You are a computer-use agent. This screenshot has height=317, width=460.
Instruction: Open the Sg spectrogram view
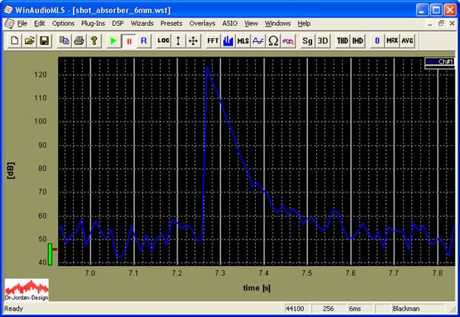click(x=308, y=41)
